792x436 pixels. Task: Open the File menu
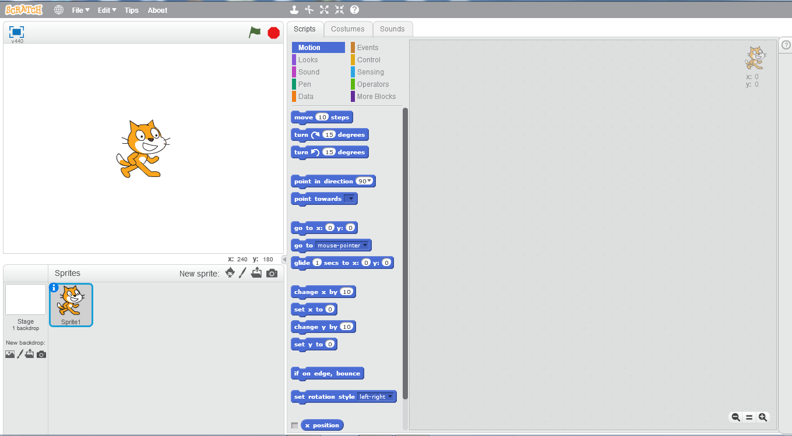tap(80, 10)
